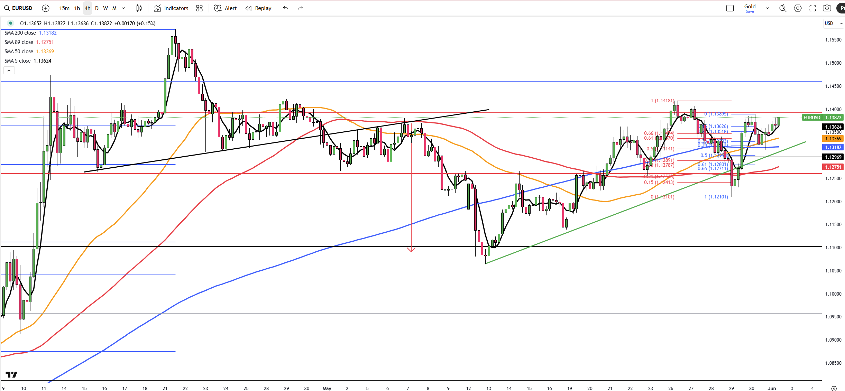The width and height of the screenshot is (845, 391).
Task: Click the 1.11000 price scale label
Action: (x=833, y=248)
